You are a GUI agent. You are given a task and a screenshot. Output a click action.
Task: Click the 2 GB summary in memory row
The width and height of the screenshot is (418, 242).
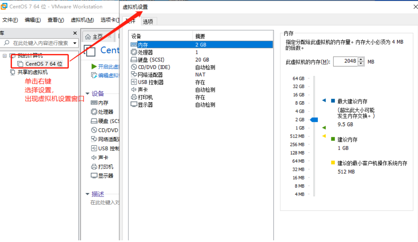[x=201, y=45]
